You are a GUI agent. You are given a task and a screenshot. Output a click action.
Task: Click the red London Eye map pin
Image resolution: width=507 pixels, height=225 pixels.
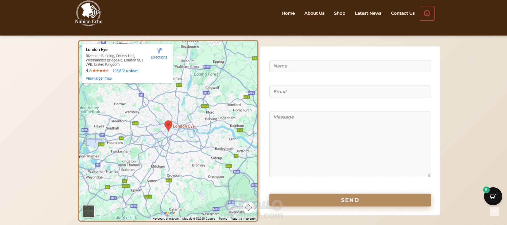[x=168, y=126]
